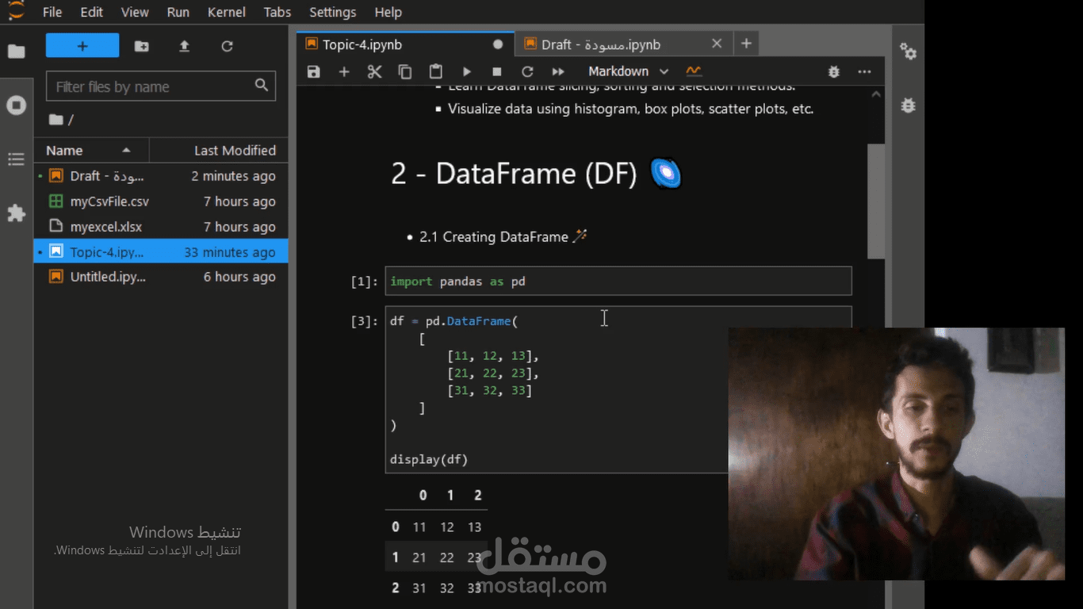
Task: Select myexcel.xlsx in file browser
Action: [161, 227]
